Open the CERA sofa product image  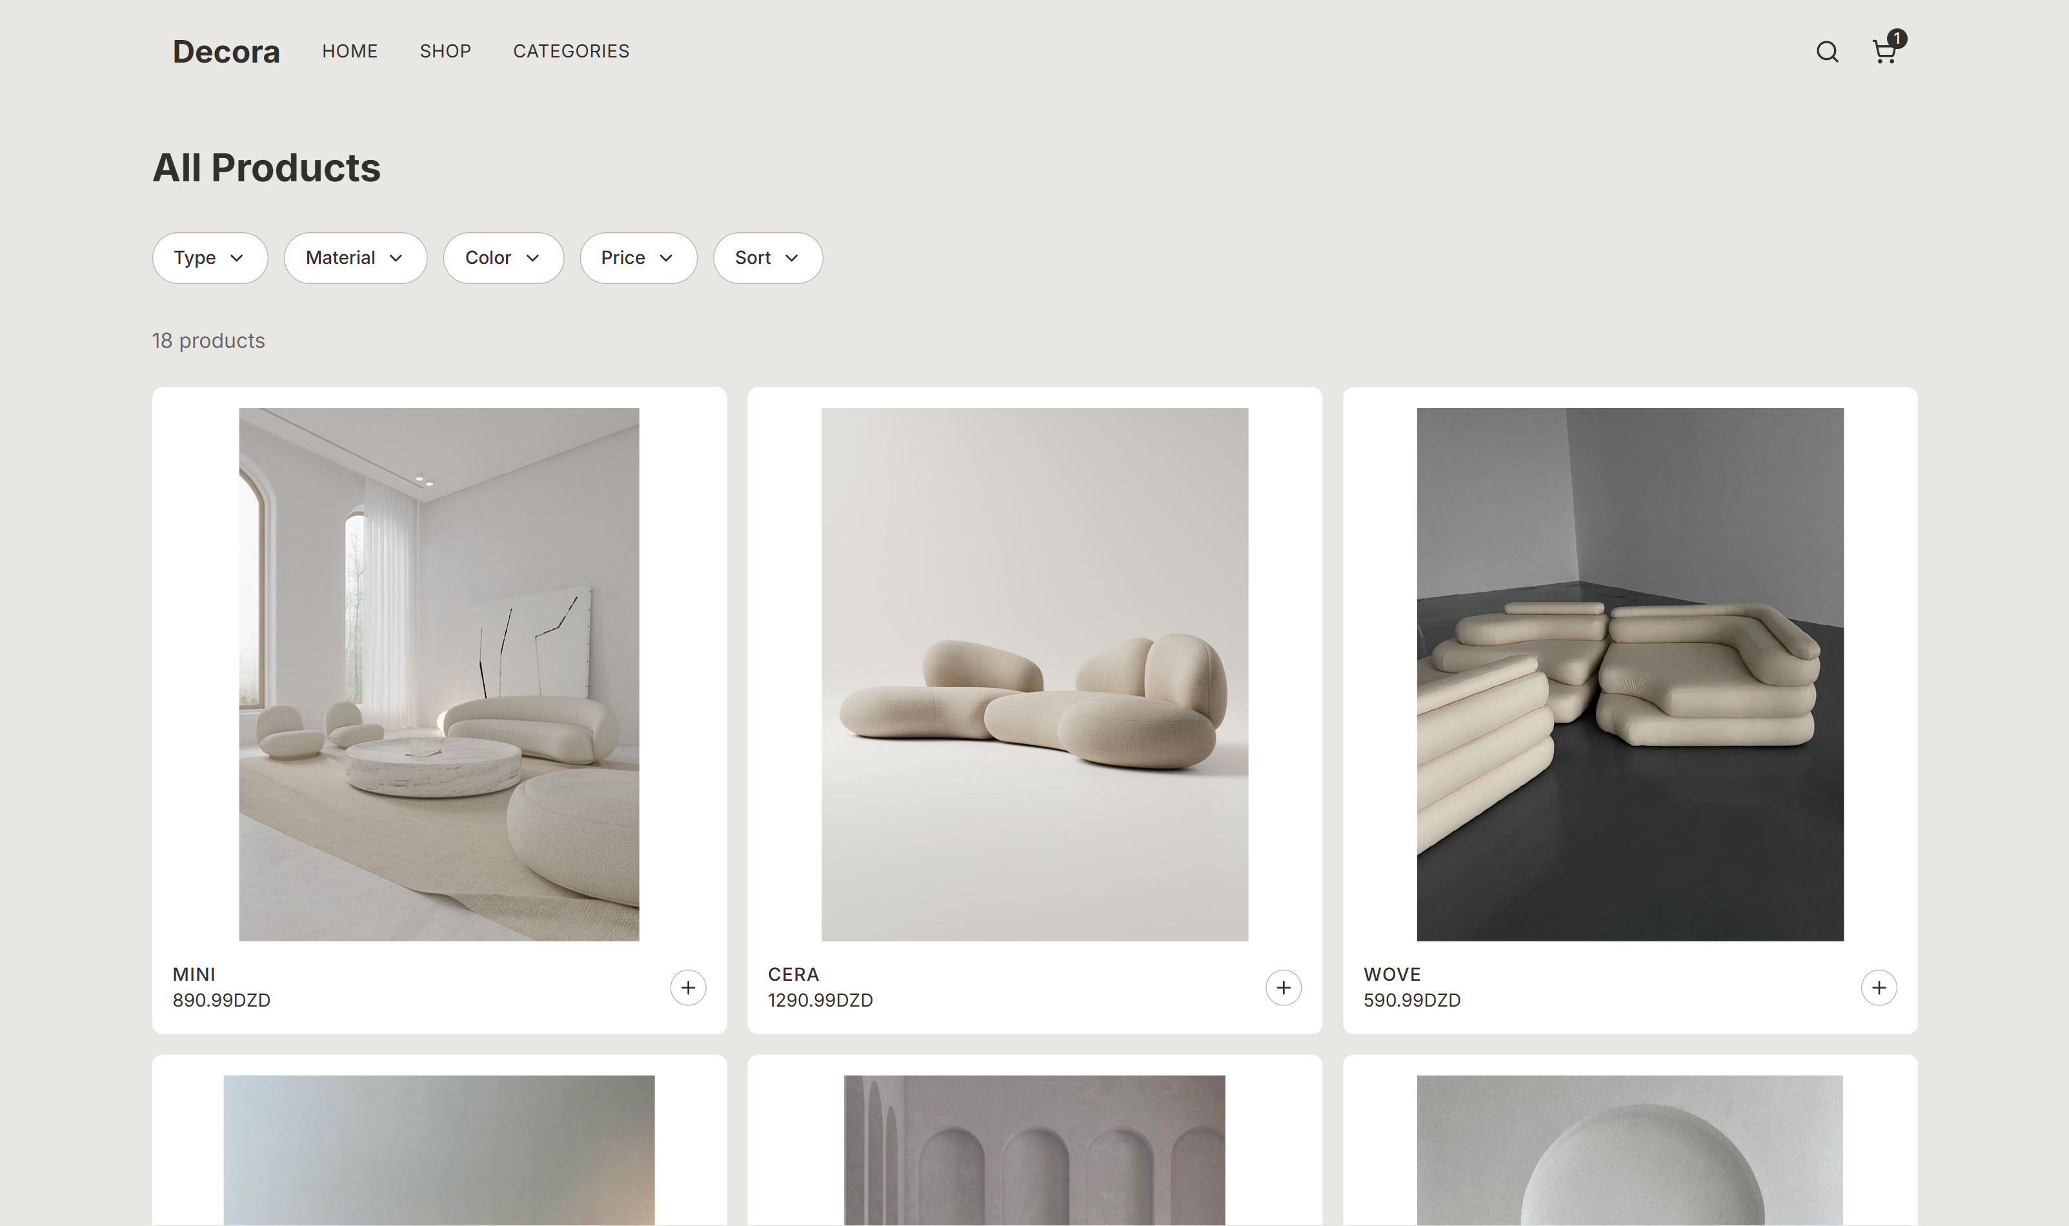[1034, 674]
